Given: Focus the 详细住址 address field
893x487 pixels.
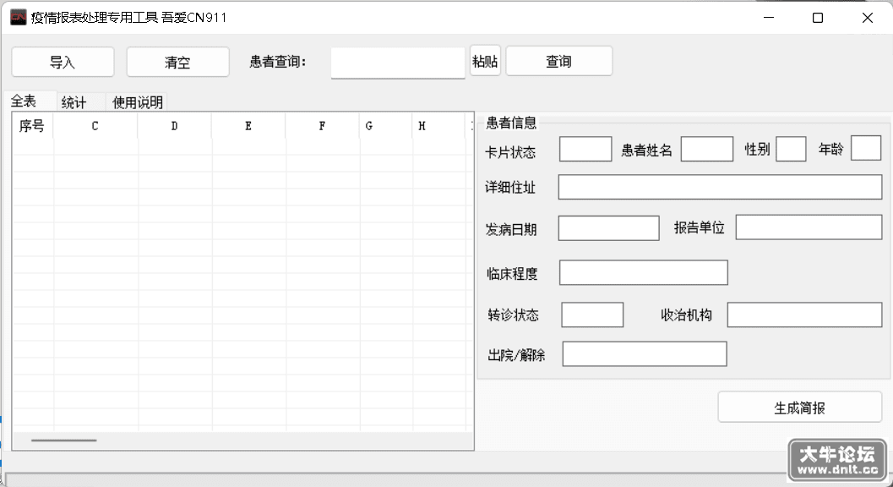Looking at the screenshot, I should click(720, 187).
